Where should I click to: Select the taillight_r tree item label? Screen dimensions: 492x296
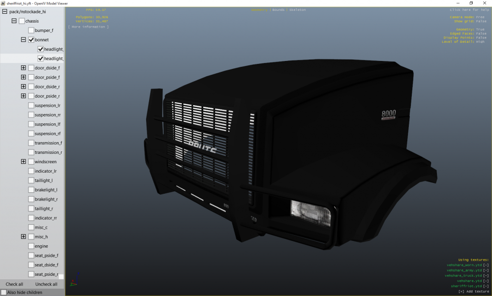coord(44,208)
